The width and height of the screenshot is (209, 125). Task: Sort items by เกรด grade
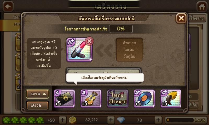pos(38,94)
